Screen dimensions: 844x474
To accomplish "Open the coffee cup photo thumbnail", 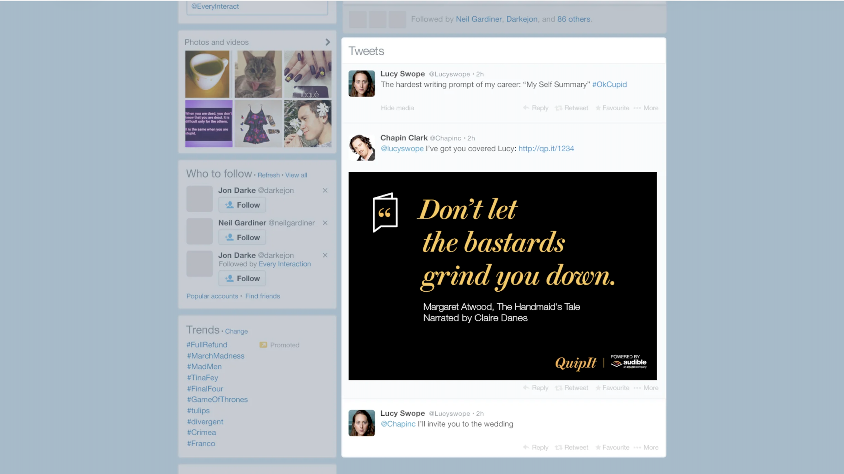I will click(207, 74).
